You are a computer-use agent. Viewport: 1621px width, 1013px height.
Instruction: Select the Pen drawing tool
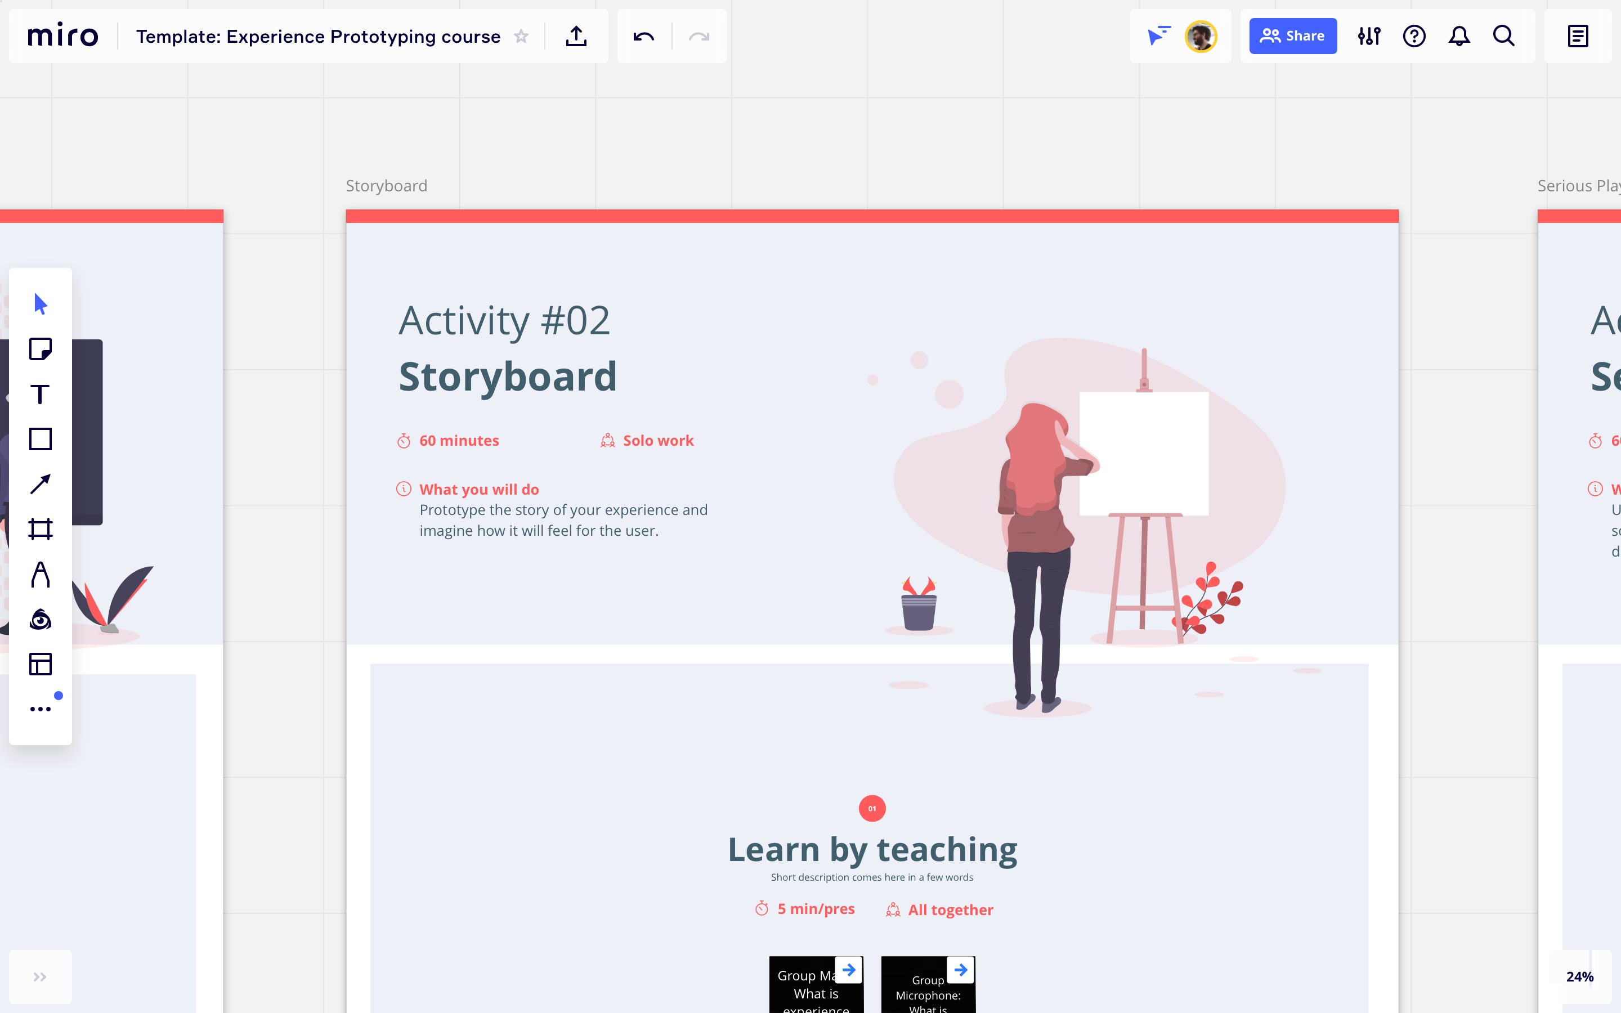pyautogui.click(x=40, y=573)
